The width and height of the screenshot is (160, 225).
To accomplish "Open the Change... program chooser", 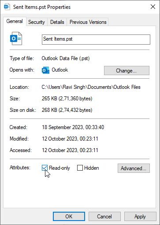I will coord(127,71).
